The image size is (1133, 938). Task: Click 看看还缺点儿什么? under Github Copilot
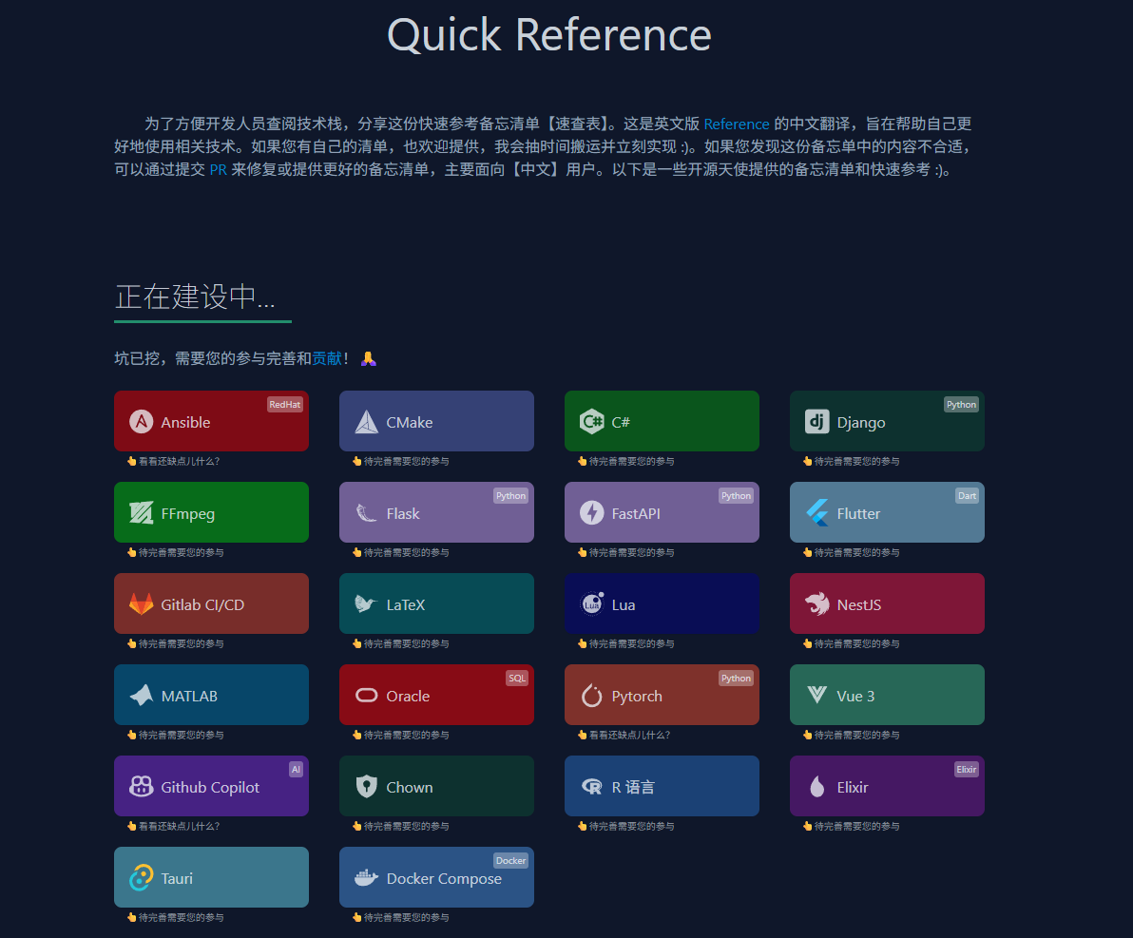pyautogui.click(x=179, y=826)
